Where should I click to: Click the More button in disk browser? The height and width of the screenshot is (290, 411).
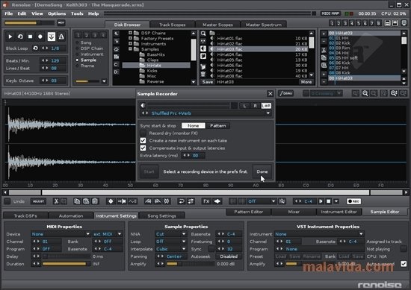click(x=306, y=82)
